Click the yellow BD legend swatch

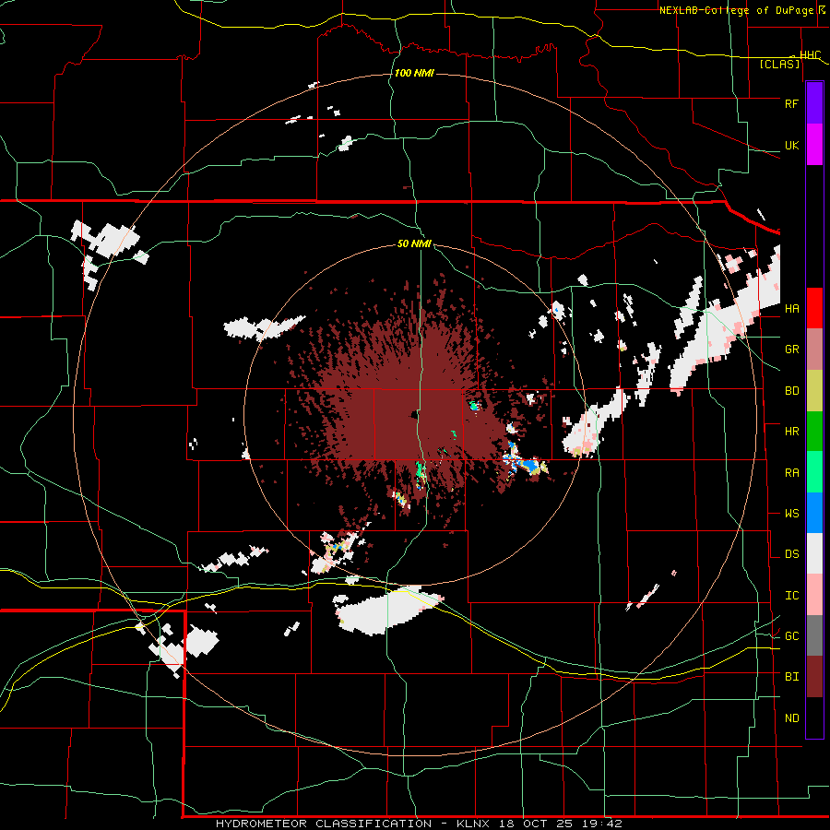point(814,391)
